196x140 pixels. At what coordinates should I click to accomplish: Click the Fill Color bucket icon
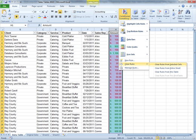pos(39,17)
